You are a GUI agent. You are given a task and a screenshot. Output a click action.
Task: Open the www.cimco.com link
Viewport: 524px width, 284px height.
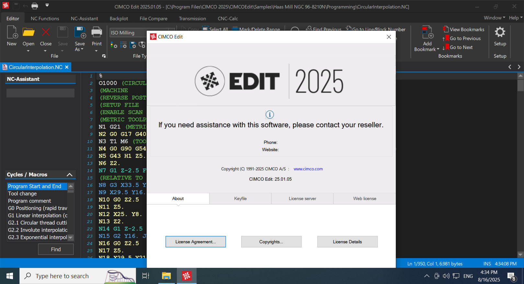(308, 169)
